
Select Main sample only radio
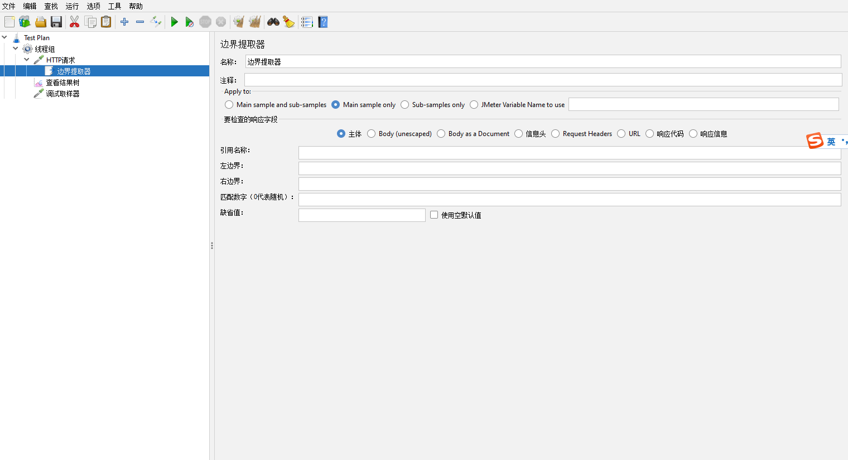point(335,105)
